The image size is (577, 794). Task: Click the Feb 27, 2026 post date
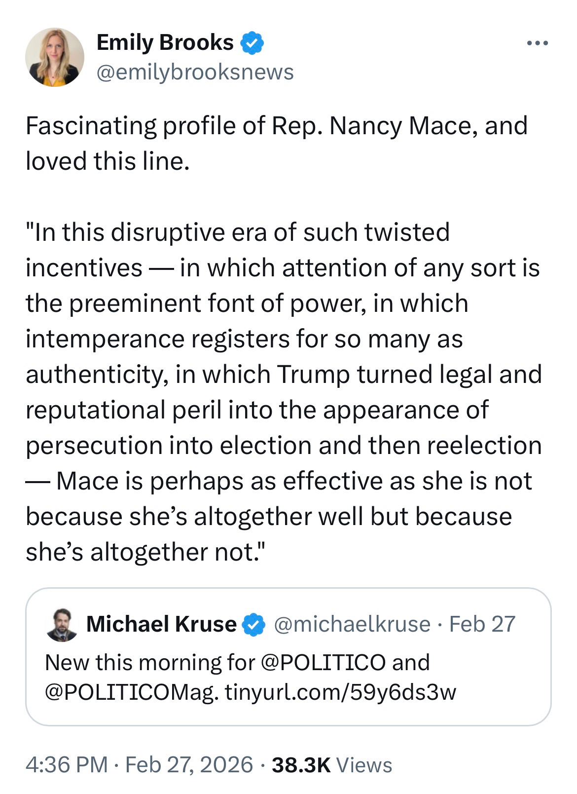189,765
